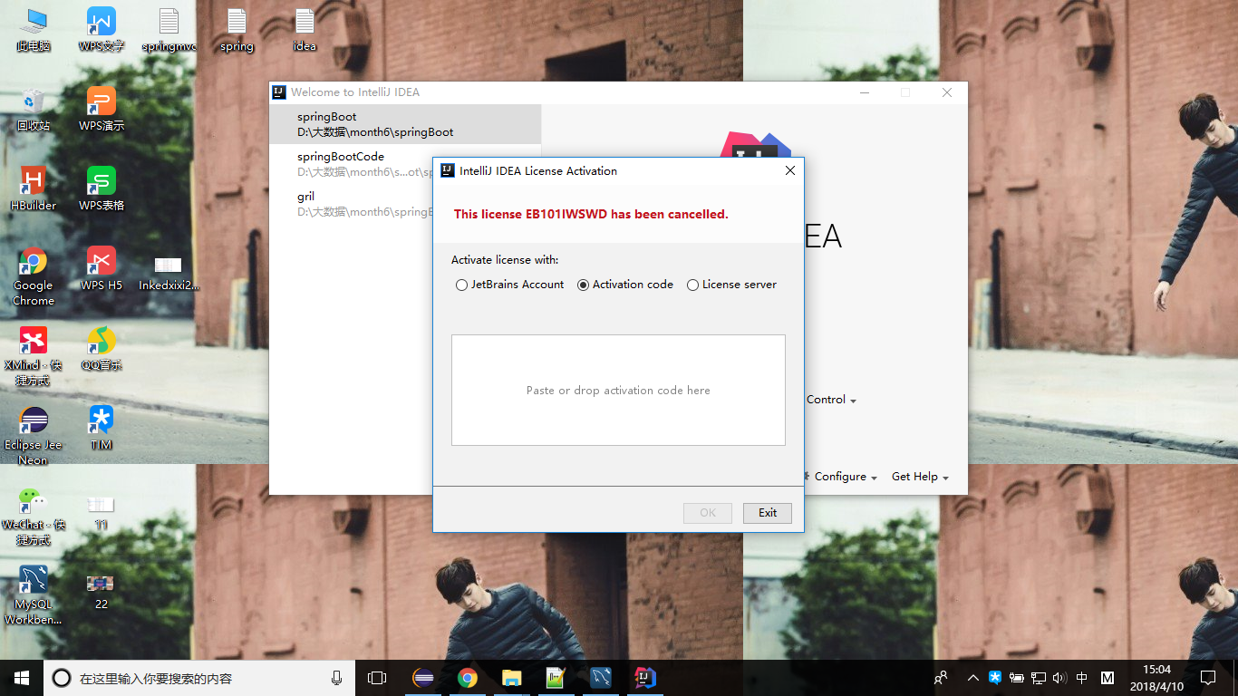Open the This PC desktop icon
1238x696 pixels.
[34, 29]
